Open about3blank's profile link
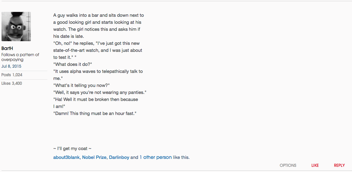352x172 pixels. [x=67, y=157]
